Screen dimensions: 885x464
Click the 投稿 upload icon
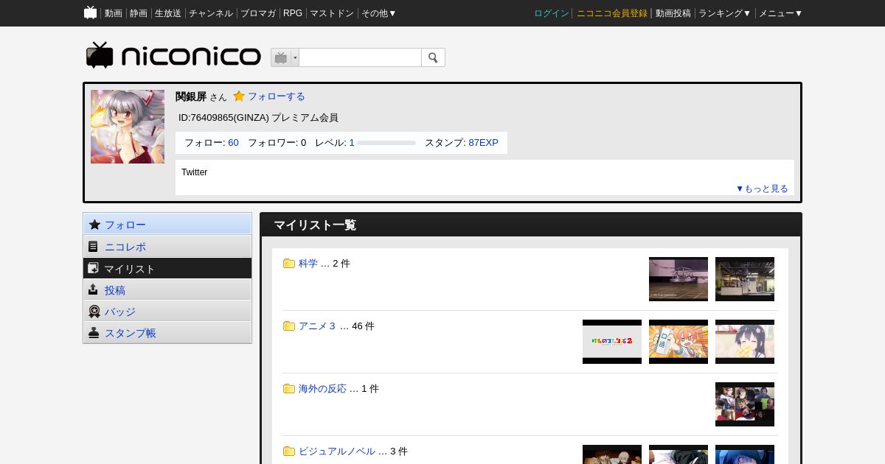[93, 289]
